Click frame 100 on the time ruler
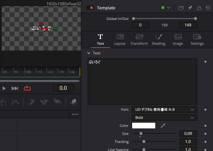This screenshot has width=213, height=151. click(x=28, y=72)
